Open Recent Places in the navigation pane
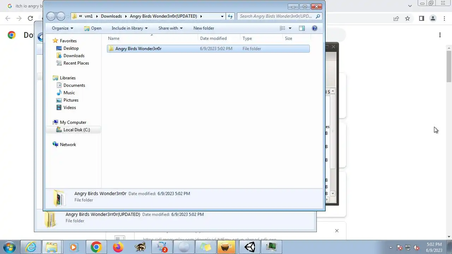 (76, 63)
